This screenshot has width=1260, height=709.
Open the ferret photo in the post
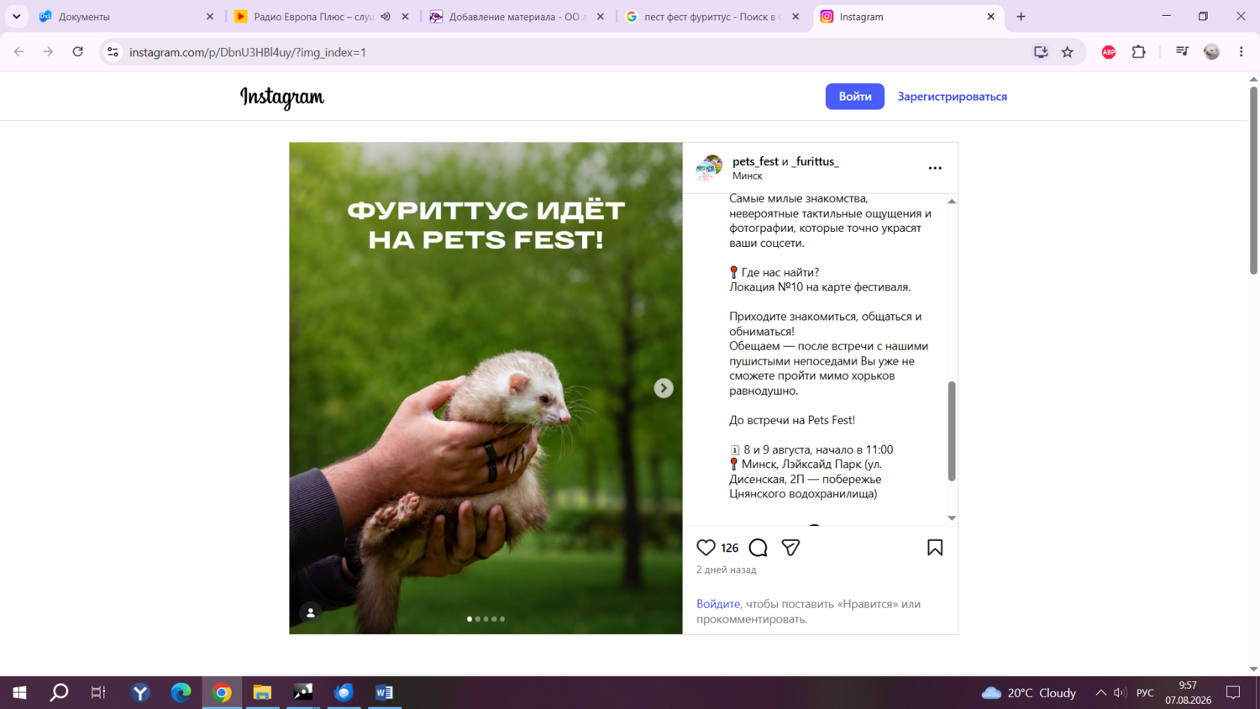[x=486, y=388]
